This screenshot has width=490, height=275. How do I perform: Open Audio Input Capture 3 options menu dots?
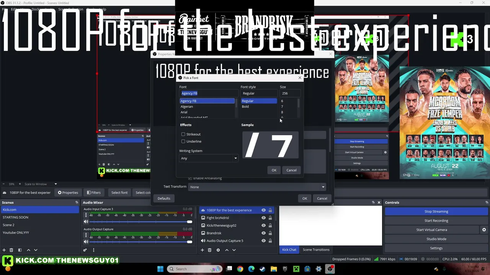(86, 215)
